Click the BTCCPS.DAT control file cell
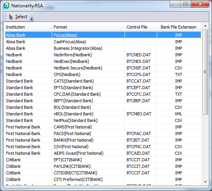The height and width of the screenshot is (191, 212). pyautogui.click(x=138, y=74)
